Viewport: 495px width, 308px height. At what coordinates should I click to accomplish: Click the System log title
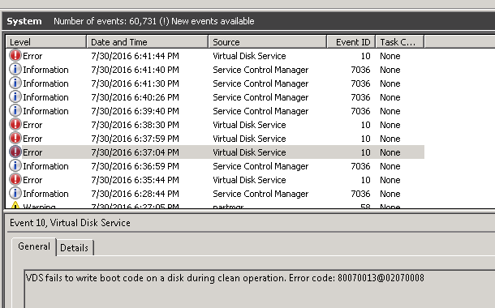(24, 21)
